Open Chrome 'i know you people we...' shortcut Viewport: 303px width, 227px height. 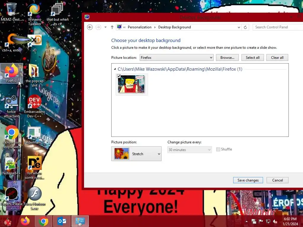[x=12, y=137]
